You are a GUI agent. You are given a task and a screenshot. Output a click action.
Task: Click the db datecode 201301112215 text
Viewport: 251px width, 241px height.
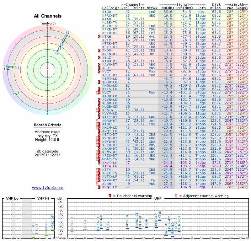coord(48,153)
